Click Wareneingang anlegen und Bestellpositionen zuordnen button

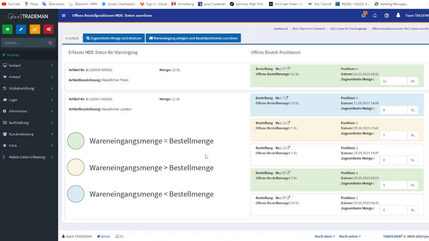coord(193,38)
